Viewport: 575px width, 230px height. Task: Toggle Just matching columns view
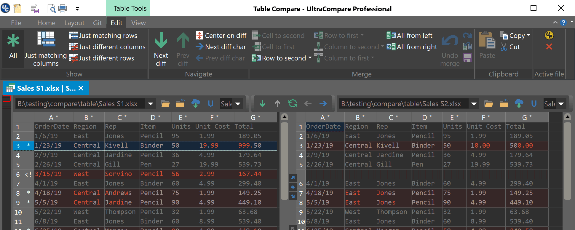[46, 49]
